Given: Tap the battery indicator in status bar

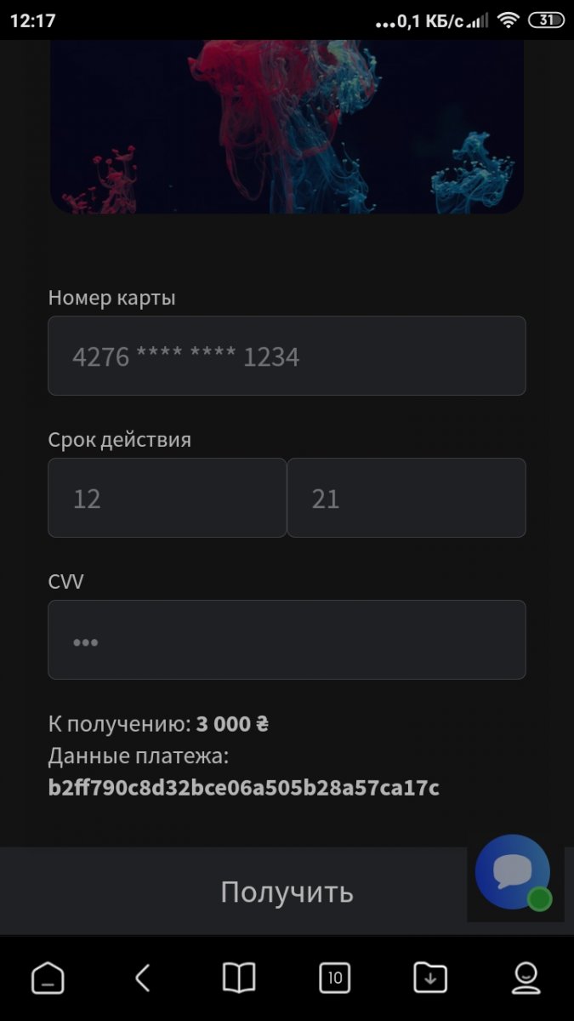Looking at the screenshot, I should click(x=546, y=20).
